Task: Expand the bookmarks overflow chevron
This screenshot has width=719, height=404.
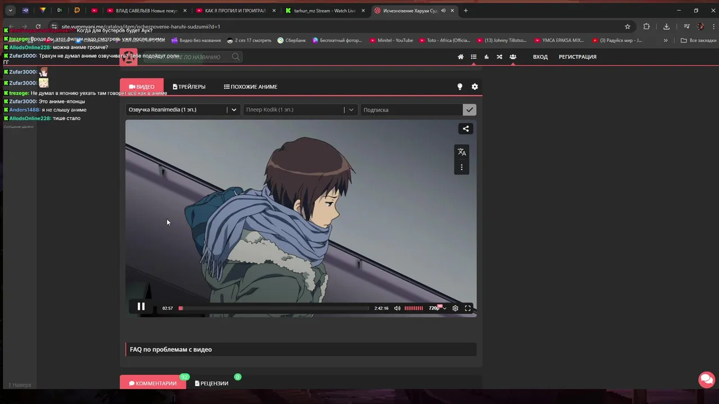Action: click(666, 40)
